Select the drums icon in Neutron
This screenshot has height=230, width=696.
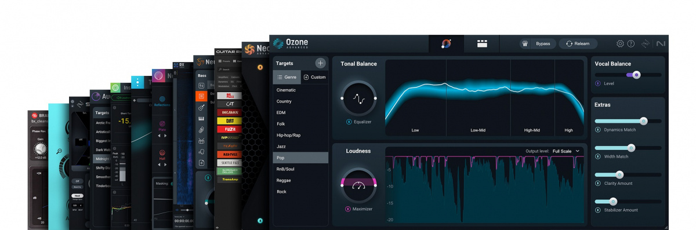click(201, 141)
